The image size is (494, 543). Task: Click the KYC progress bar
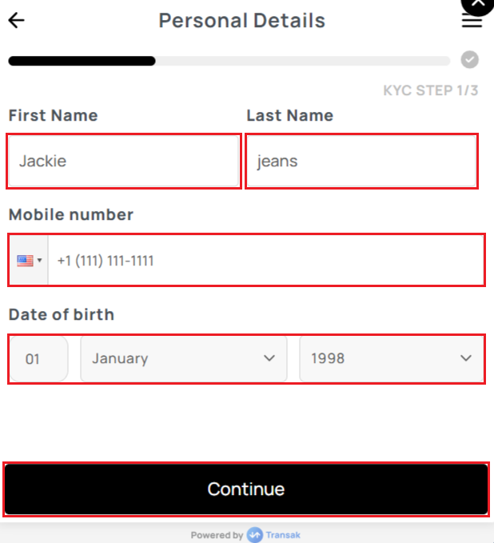pyautogui.click(x=229, y=61)
